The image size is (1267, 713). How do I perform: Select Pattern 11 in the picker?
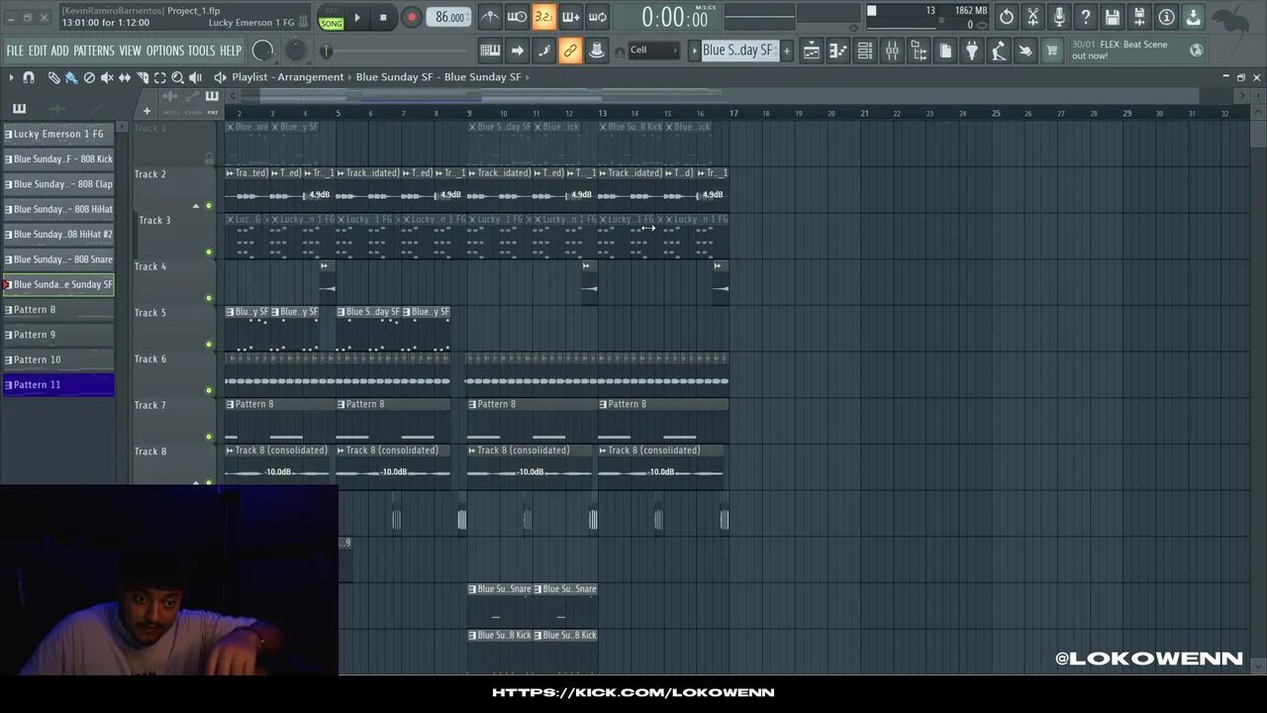pos(58,384)
